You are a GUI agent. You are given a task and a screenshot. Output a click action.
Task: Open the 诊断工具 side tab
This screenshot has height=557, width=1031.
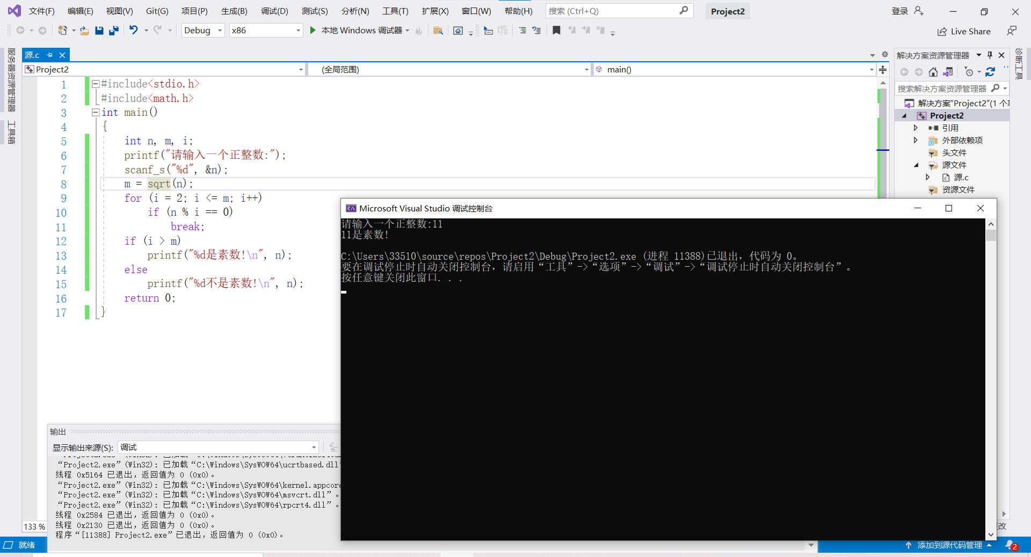click(x=1019, y=64)
